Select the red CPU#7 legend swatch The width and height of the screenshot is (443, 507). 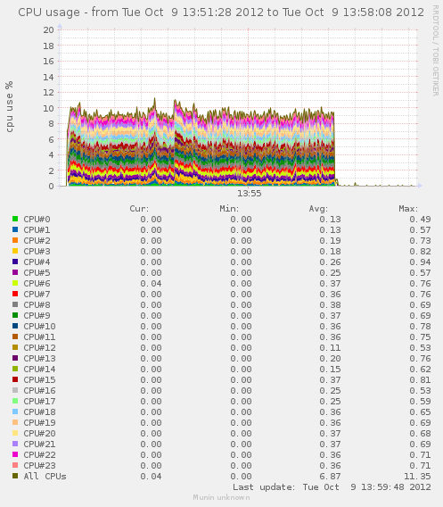[15, 294]
